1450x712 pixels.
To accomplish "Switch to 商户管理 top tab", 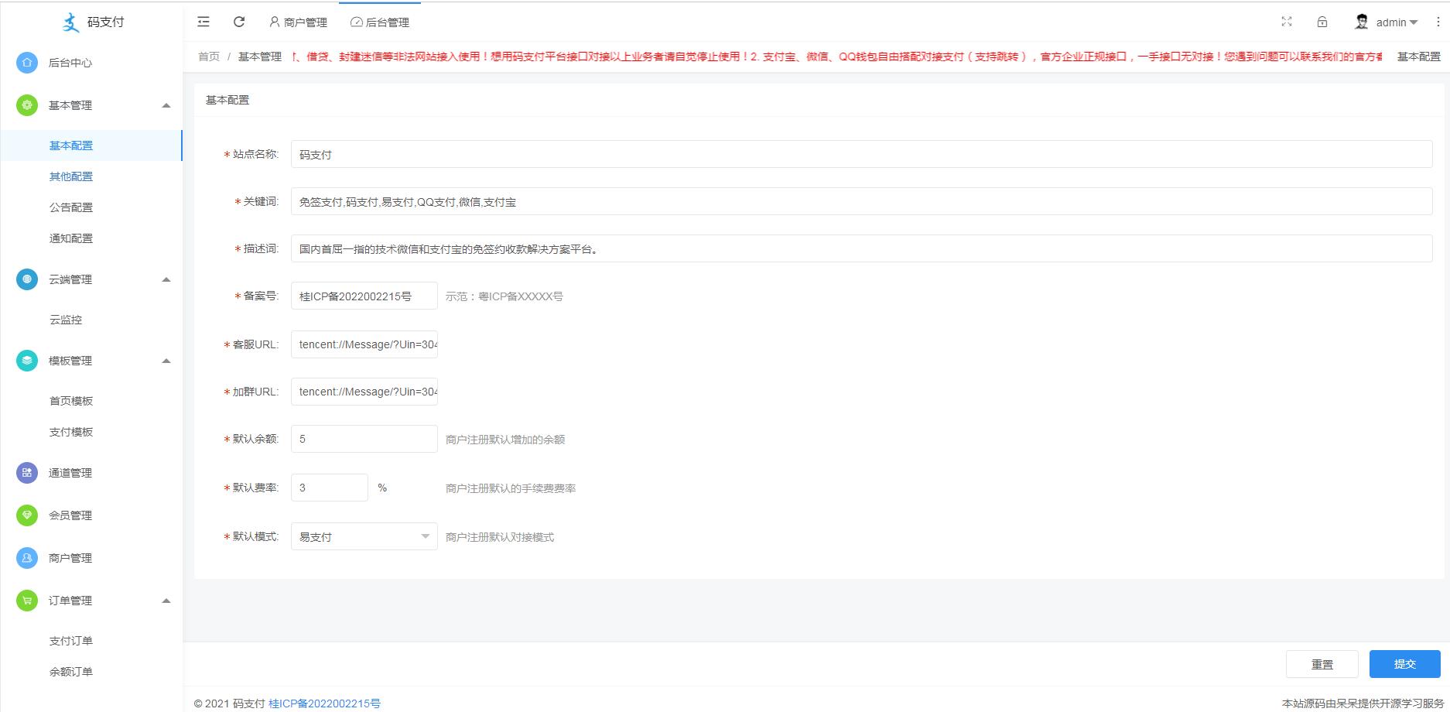I will click(299, 22).
